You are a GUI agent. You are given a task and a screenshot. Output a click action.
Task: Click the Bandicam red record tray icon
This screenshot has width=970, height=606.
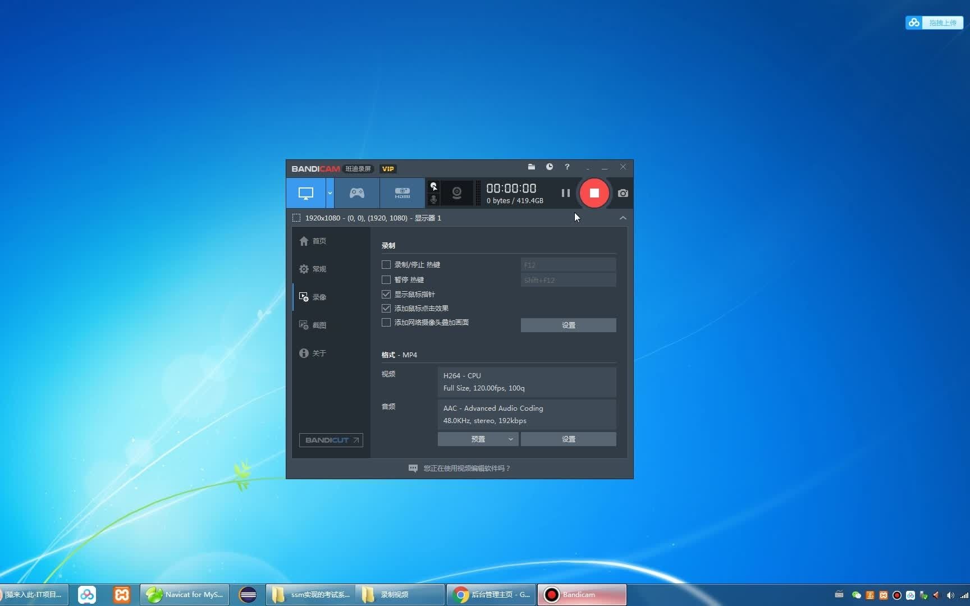[x=897, y=595]
